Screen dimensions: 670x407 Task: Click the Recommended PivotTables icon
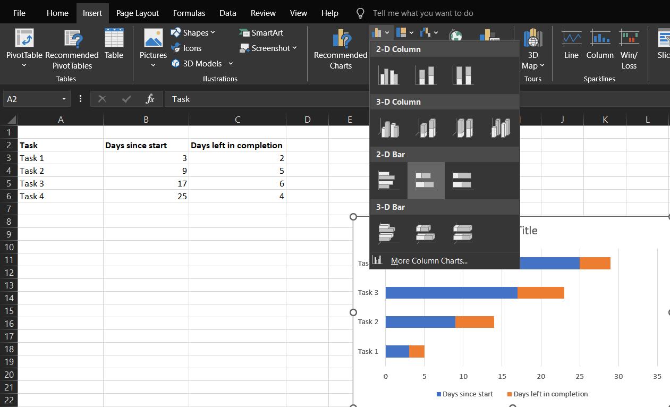(72, 39)
